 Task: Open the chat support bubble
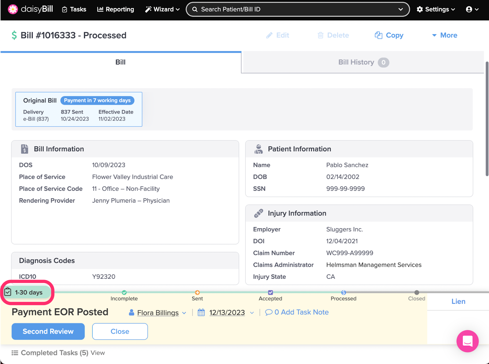pos(467,341)
